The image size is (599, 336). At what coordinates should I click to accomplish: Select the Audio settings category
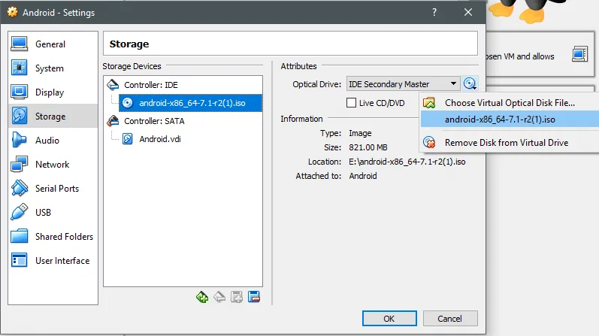[x=47, y=141]
